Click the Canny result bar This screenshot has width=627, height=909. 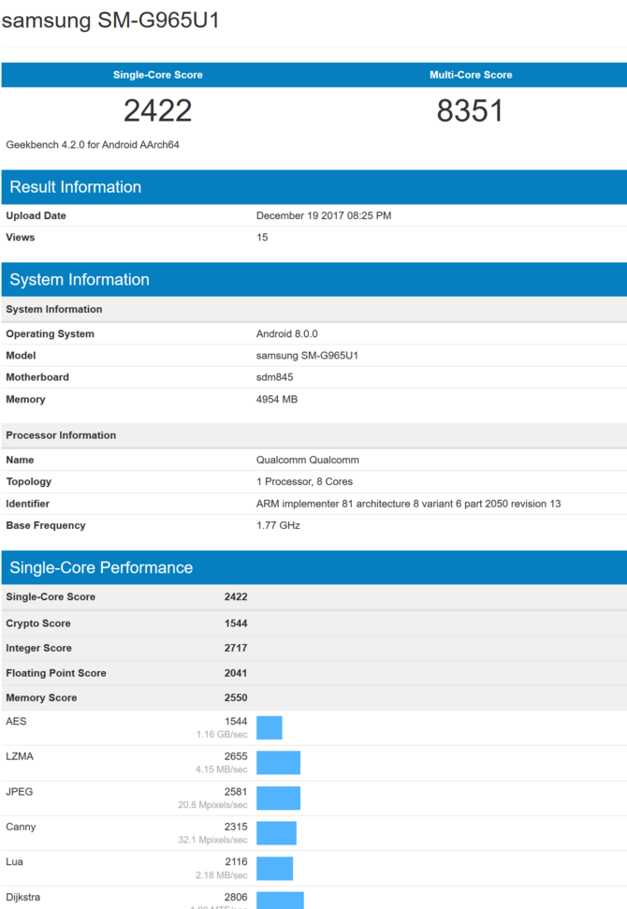[276, 833]
